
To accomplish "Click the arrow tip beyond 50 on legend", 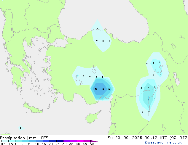I will pyautogui.click(x=94, y=141).
